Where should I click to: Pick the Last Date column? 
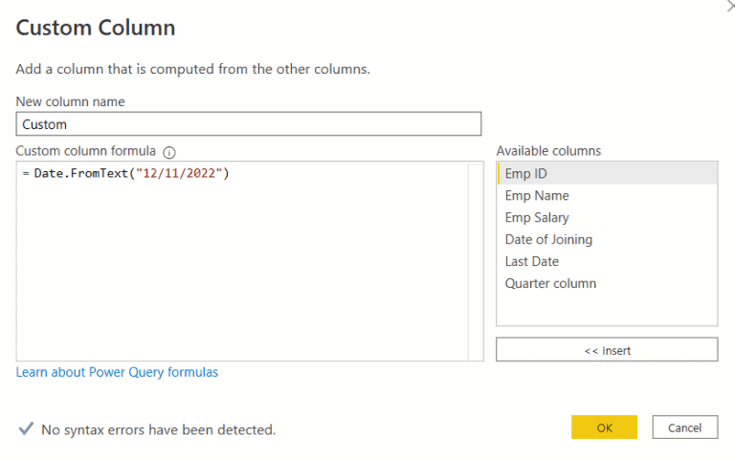[x=607, y=261]
